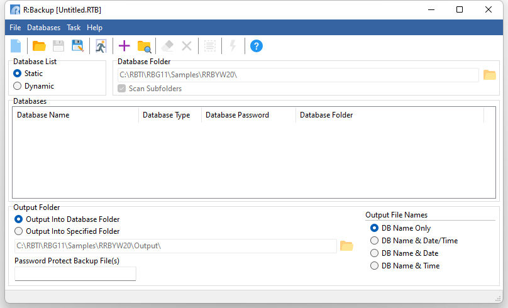This screenshot has width=508, height=308.
Task: Open the Databases menu
Action: (x=44, y=28)
